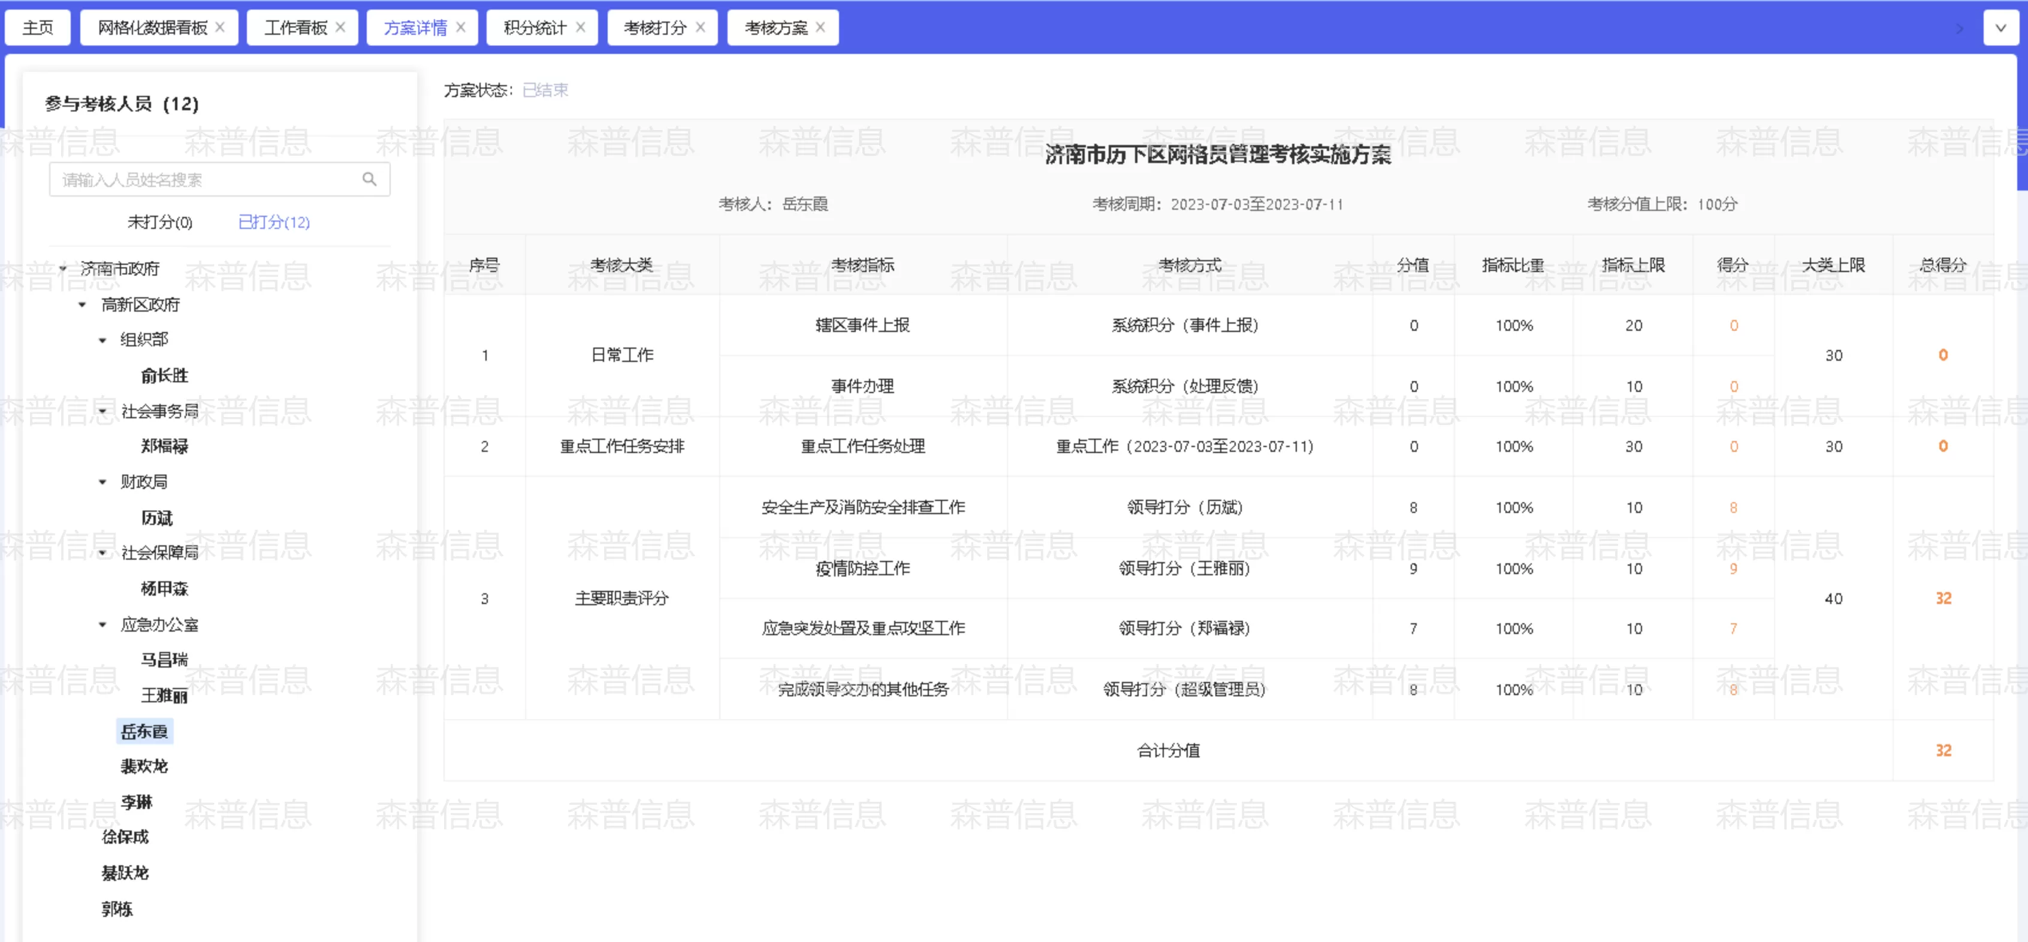Close the 积分统计 tab
Image resolution: width=2028 pixels, height=942 pixels.
(580, 28)
